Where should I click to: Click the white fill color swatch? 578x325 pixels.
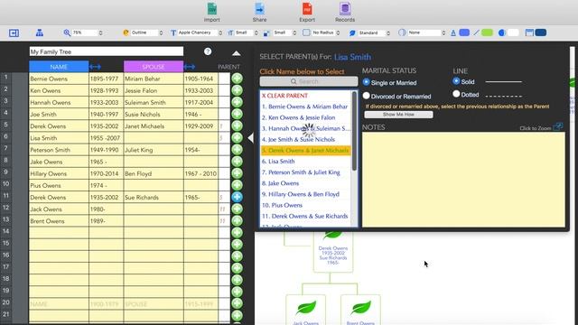click(513, 32)
